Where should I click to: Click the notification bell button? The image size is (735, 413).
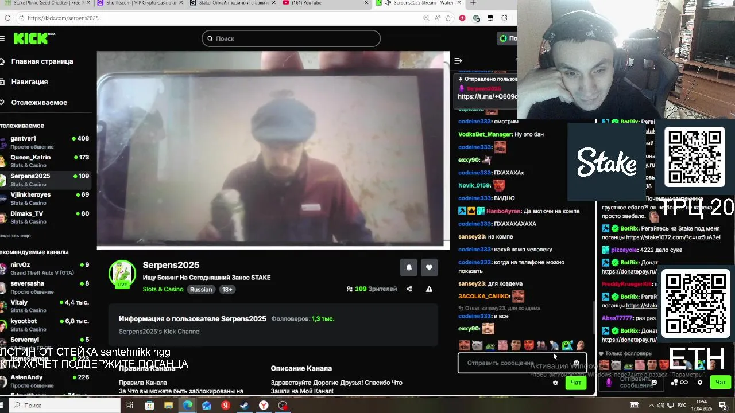409,267
